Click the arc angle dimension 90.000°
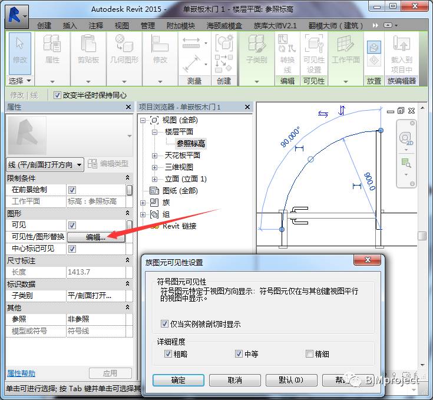The width and height of the screenshot is (433, 400). tap(290, 137)
